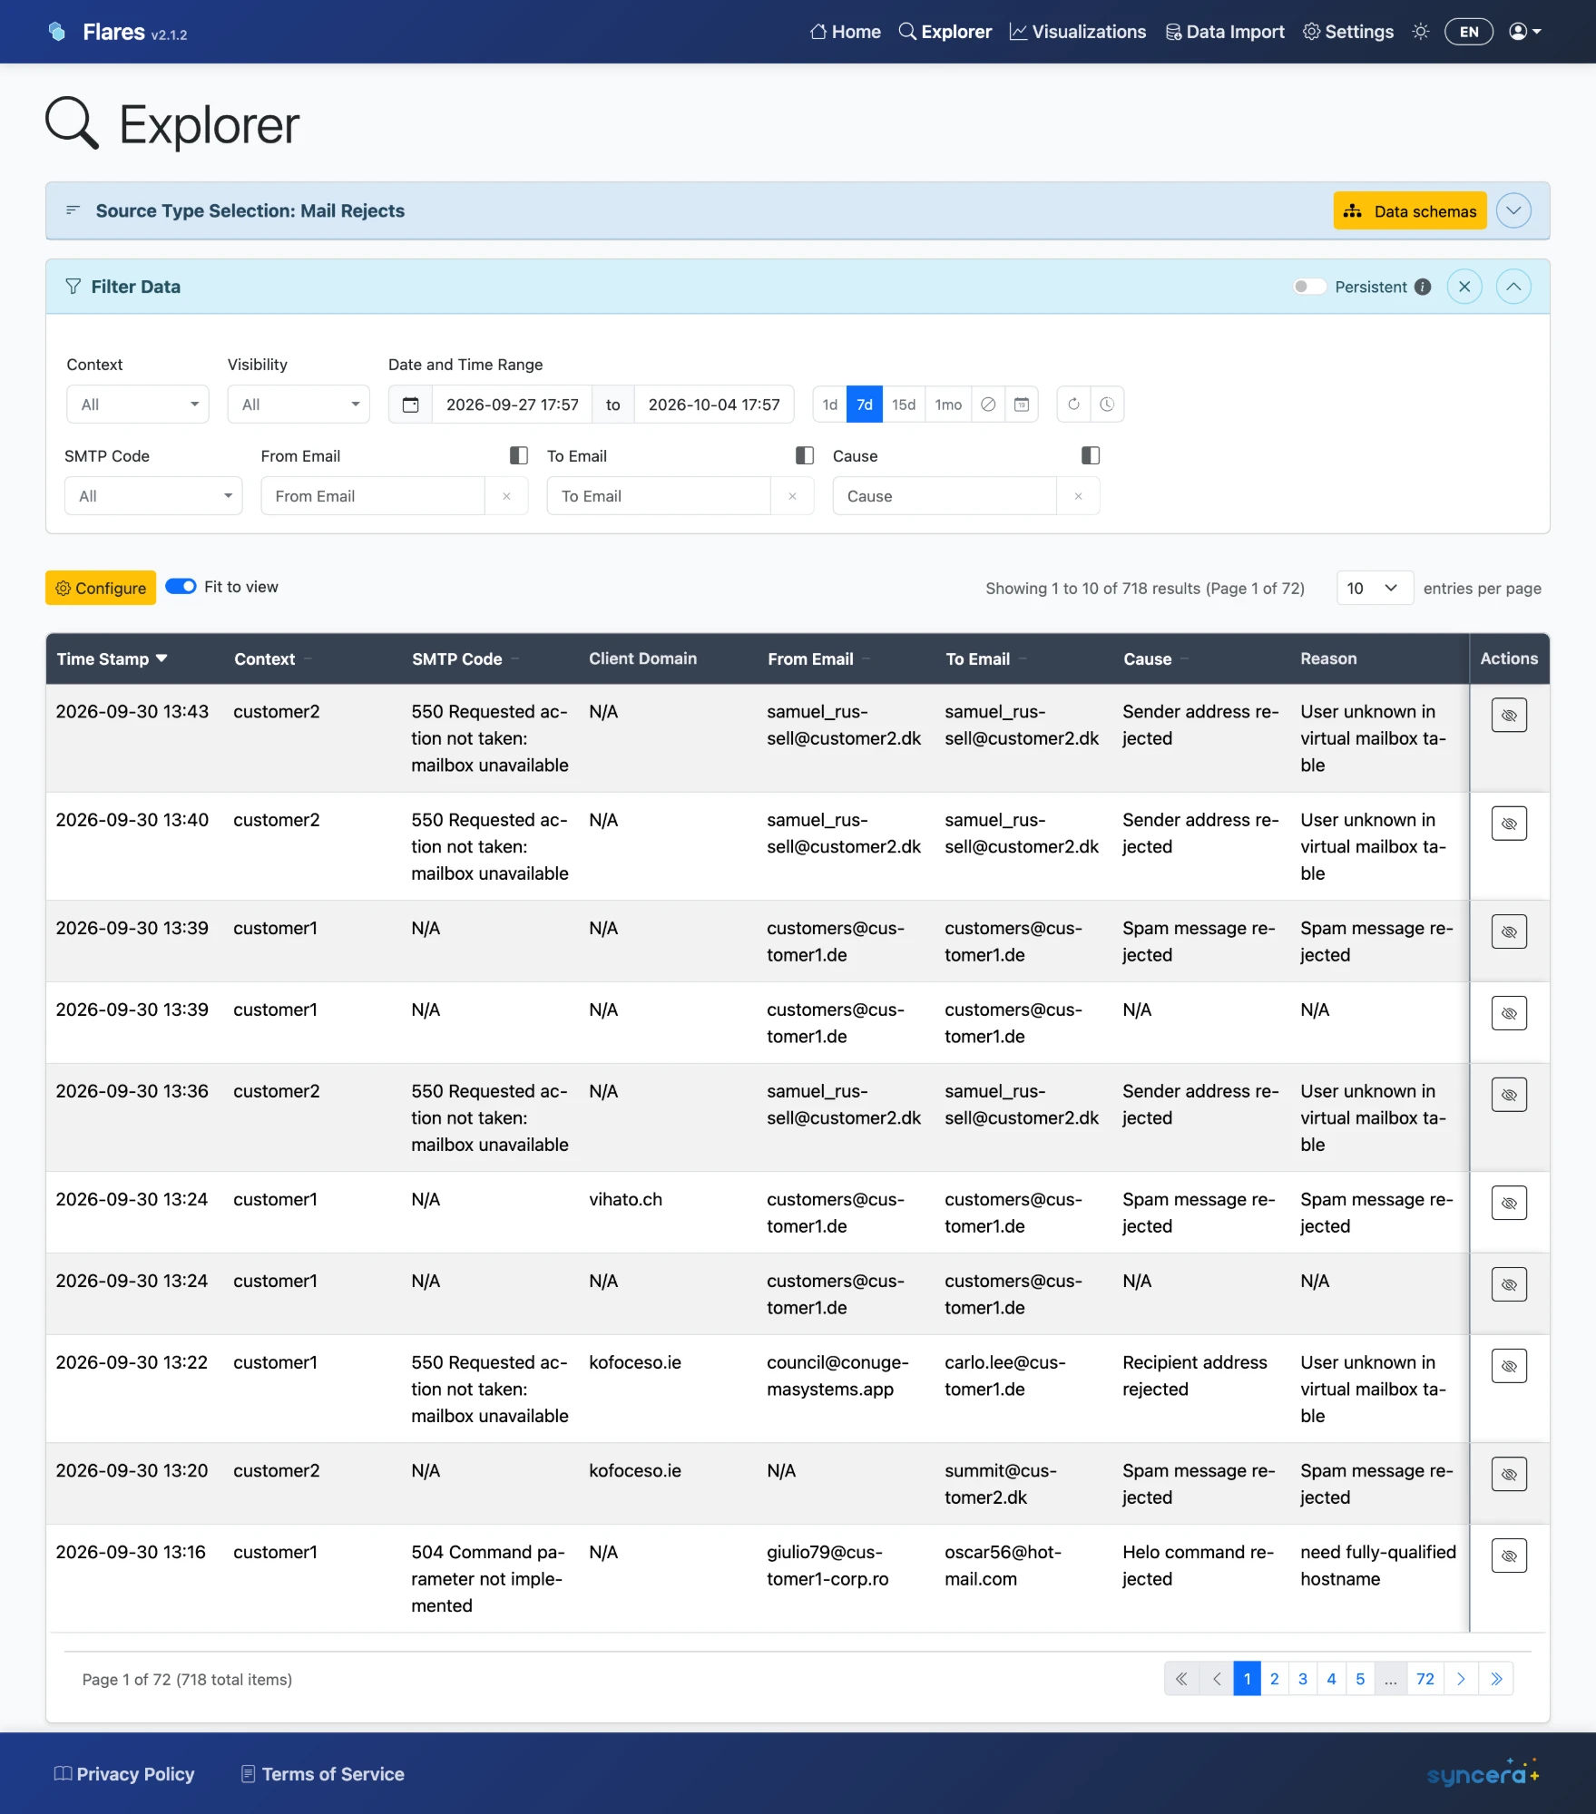
Task: Toggle From Email match mode icon
Action: (x=519, y=455)
